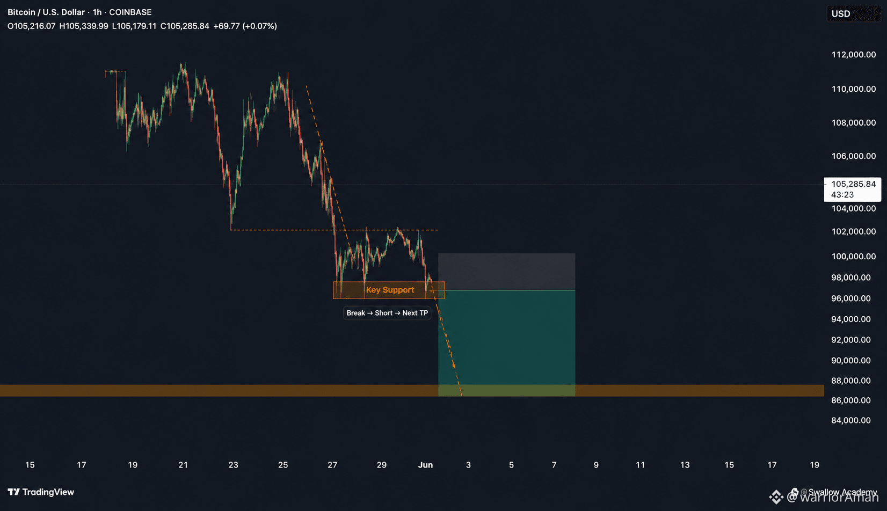Click the 104,000.00 price axis label
Viewport: 887px width, 511px height.
tap(854, 209)
